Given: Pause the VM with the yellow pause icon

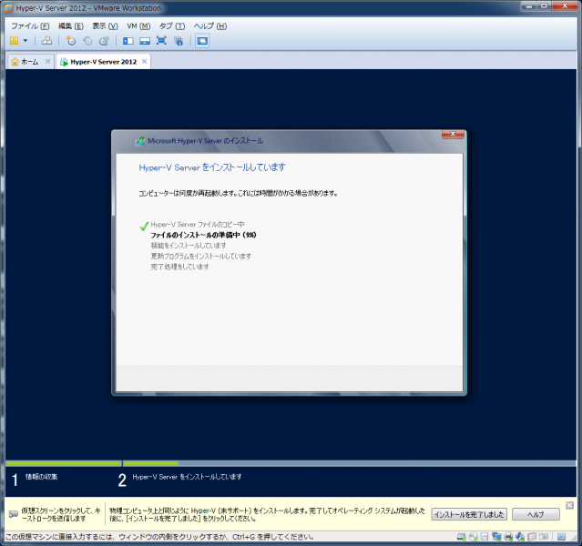Looking at the screenshot, I should click(14, 41).
